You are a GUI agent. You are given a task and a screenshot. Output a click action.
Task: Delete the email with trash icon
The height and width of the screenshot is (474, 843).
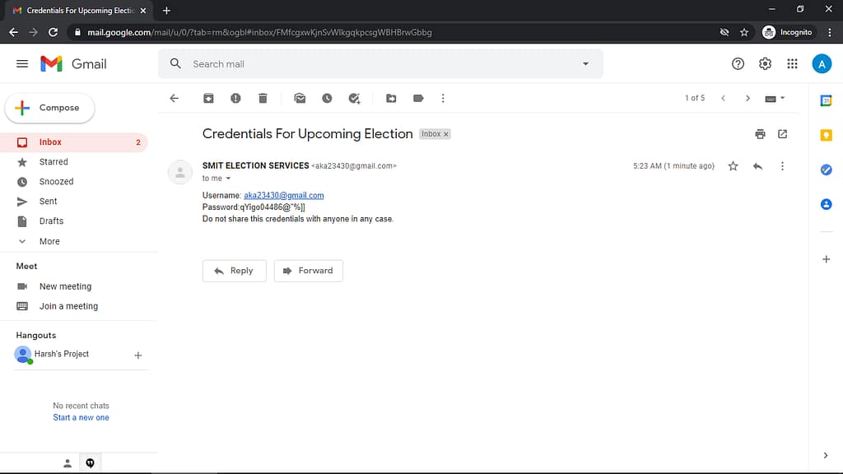[263, 98]
